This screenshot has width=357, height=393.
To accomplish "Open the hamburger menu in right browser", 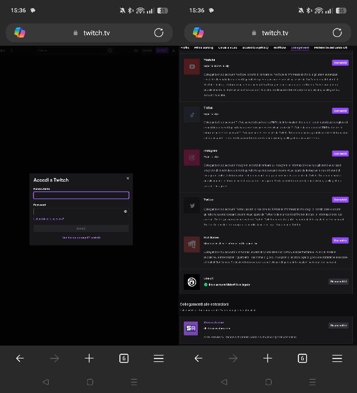I will (x=337, y=358).
